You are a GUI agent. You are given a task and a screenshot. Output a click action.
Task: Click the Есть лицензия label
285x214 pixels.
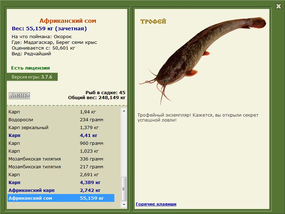[x=31, y=68]
